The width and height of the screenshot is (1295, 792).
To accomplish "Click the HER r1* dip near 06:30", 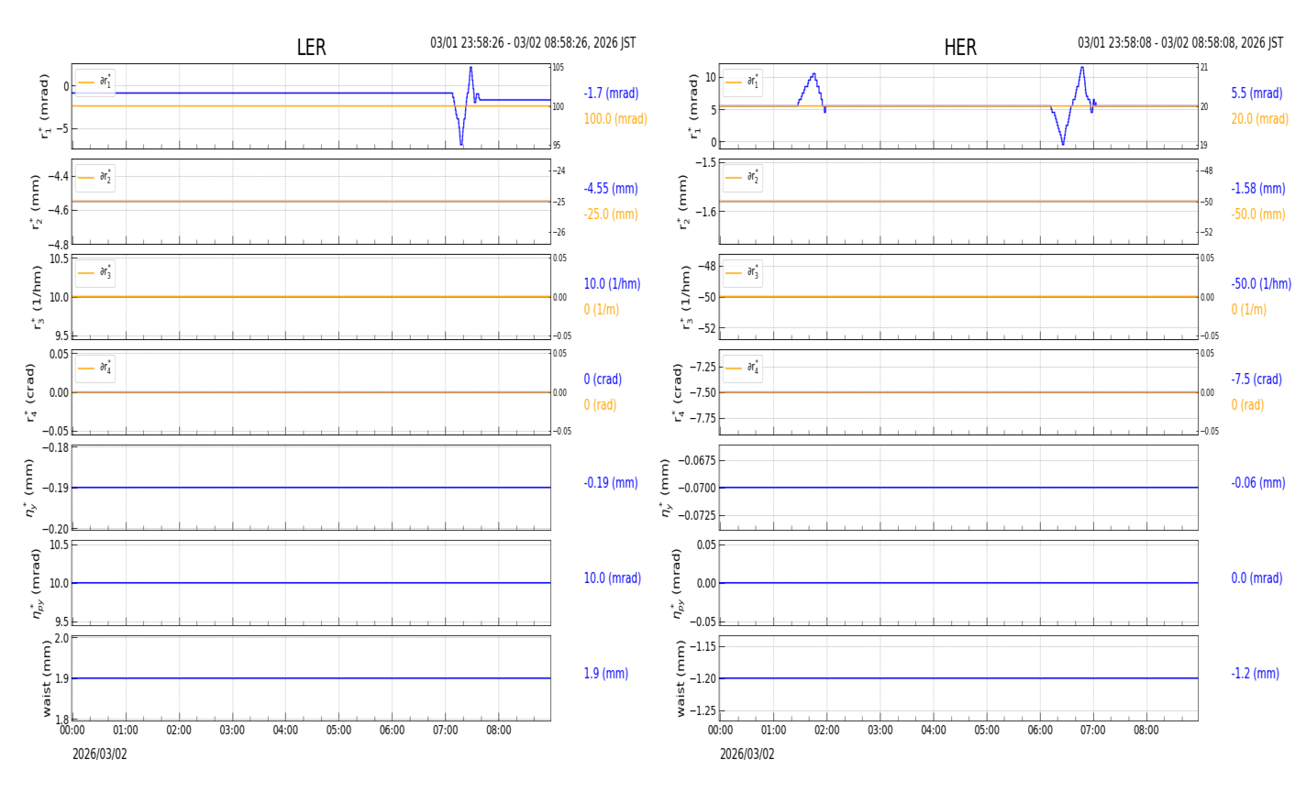I will (1062, 142).
